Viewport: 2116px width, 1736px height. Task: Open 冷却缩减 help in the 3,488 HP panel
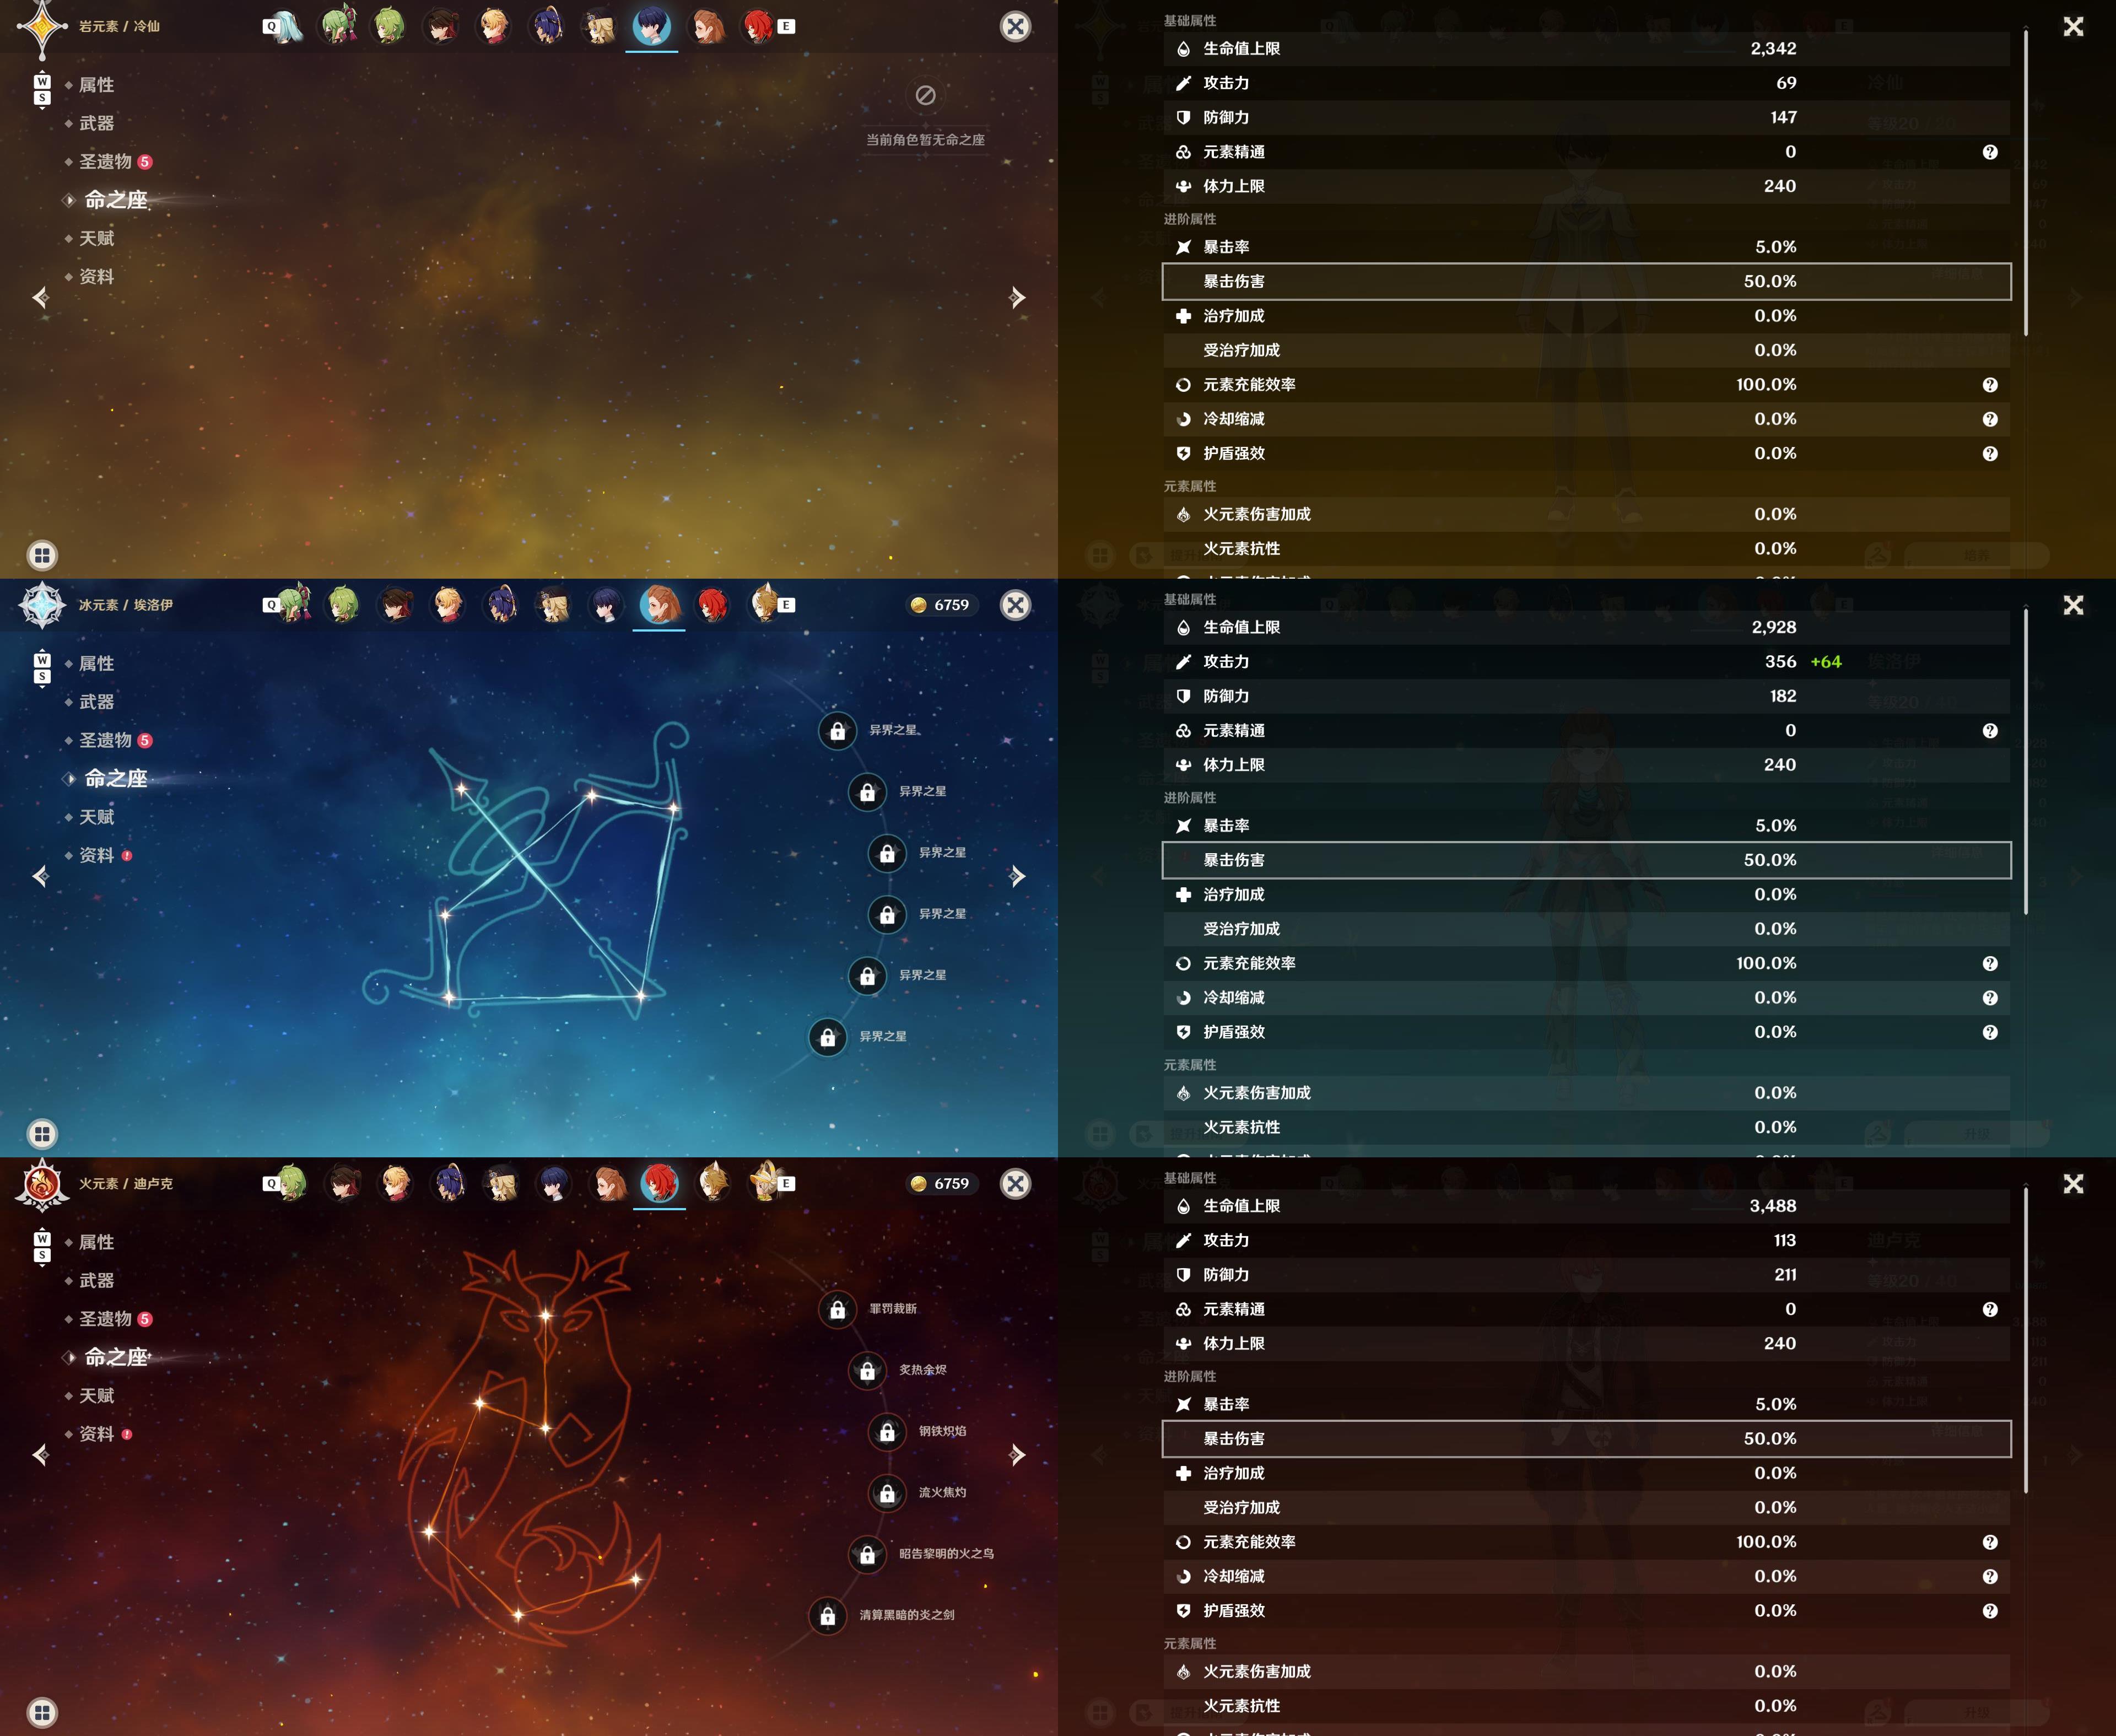coord(1990,1577)
